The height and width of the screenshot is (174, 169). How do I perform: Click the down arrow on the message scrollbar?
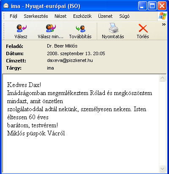click(x=163, y=168)
